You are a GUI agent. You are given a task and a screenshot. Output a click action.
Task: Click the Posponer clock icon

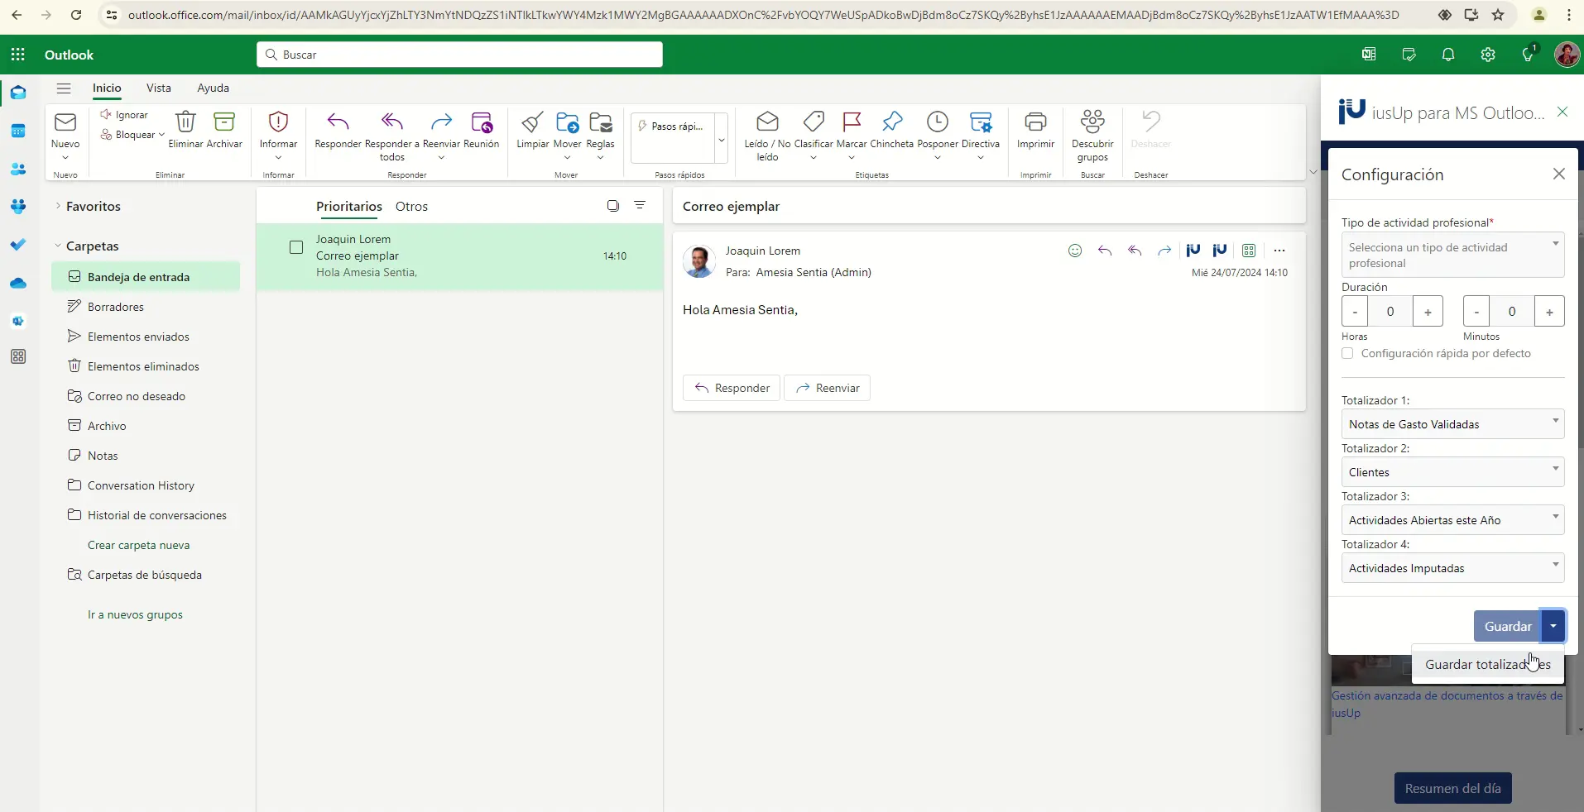tap(937, 123)
